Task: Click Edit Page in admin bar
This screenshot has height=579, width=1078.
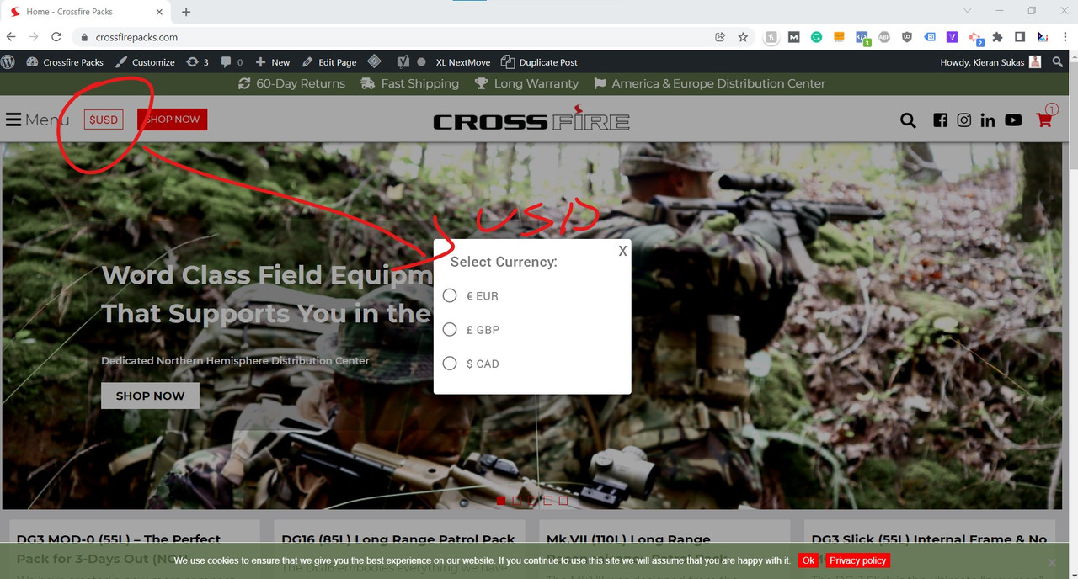Action: point(329,62)
